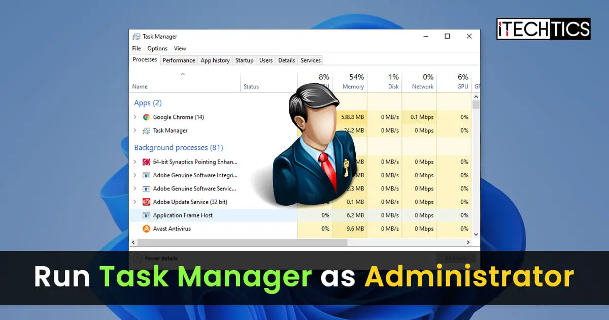Image resolution: width=609 pixels, height=320 pixels.
Task: Expand 64-bit Synaptics Pointing Enhancer entry
Action: point(135,162)
